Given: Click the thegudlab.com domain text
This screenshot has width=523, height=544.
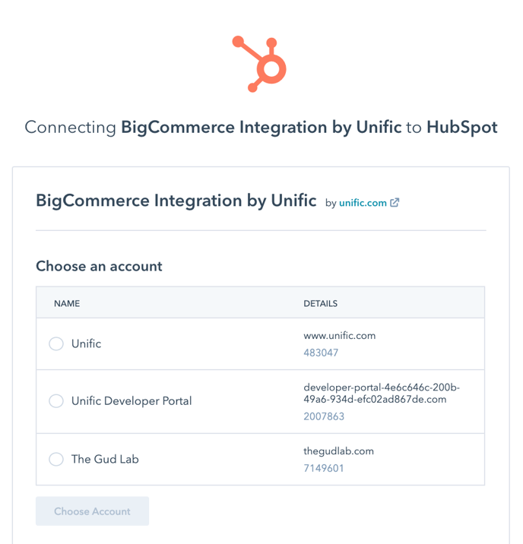Looking at the screenshot, I should (x=338, y=451).
